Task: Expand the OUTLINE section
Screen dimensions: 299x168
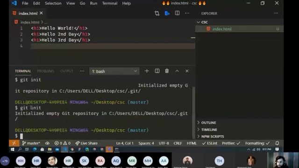Action: (x=239, y=123)
